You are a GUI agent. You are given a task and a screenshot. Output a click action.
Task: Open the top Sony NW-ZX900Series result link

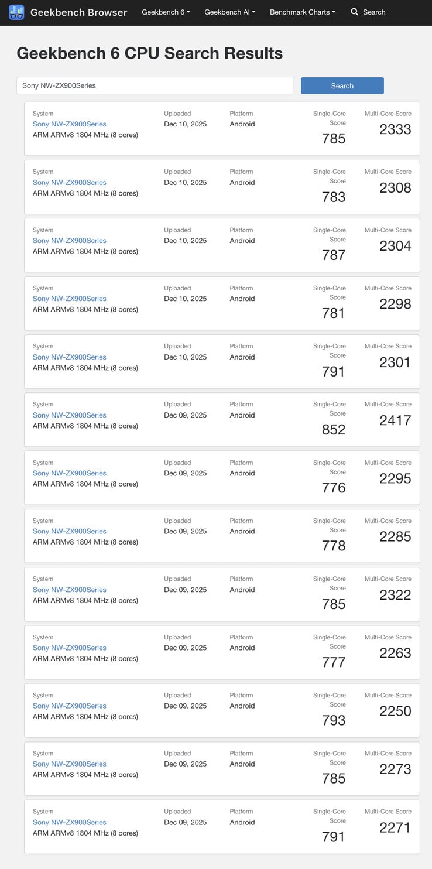(69, 124)
